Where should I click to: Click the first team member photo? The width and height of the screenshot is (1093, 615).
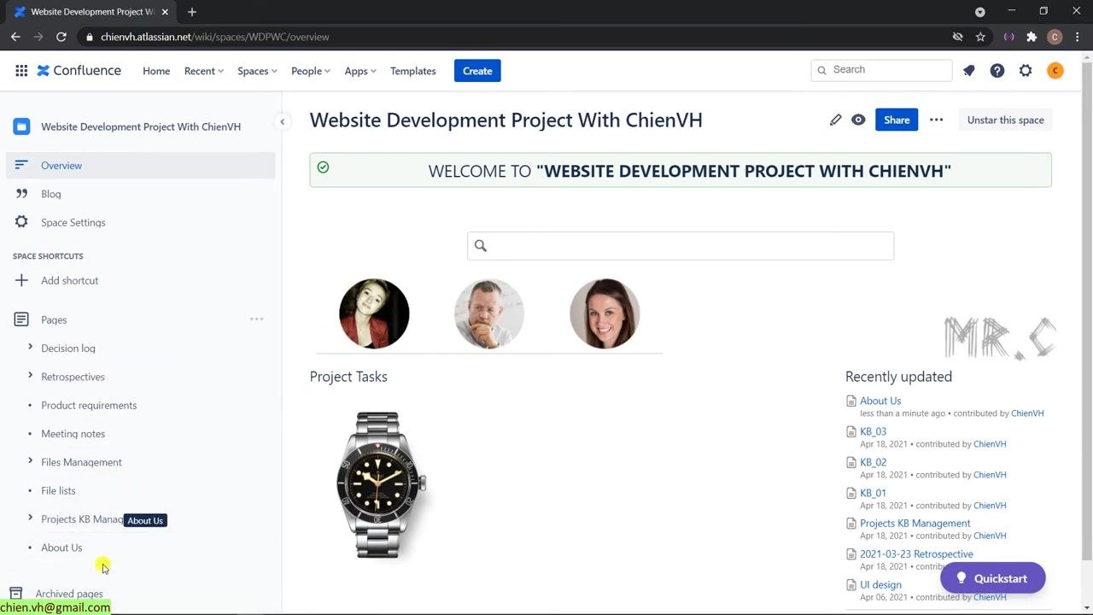(374, 313)
